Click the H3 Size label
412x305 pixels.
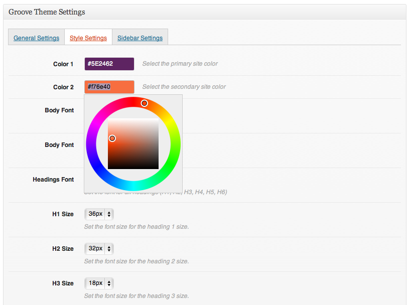pos(63,283)
